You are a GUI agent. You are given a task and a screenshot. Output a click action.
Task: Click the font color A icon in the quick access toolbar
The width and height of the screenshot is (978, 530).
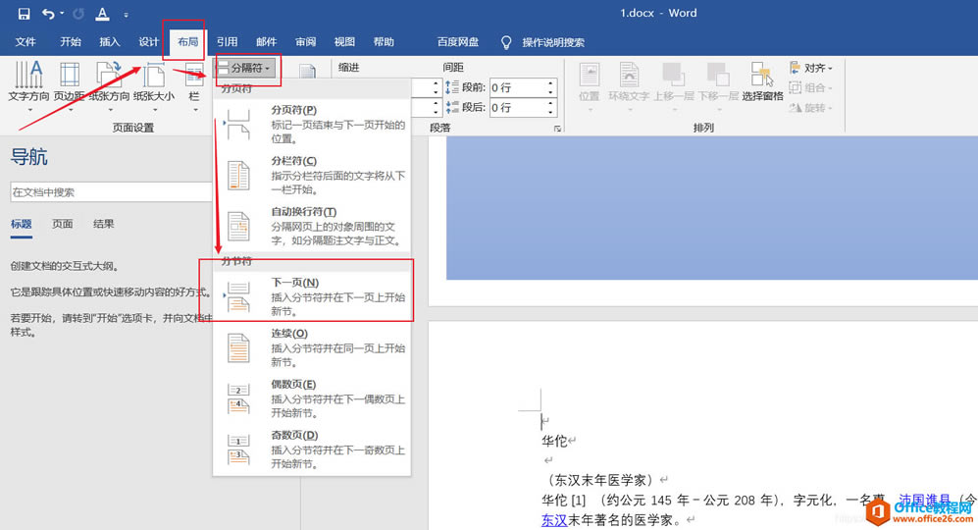(102, 13)
